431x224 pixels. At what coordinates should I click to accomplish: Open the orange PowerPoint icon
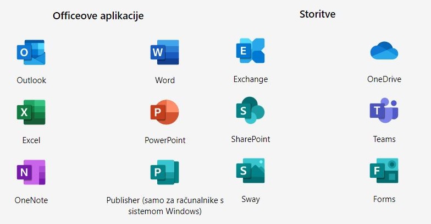pos(165,112)
